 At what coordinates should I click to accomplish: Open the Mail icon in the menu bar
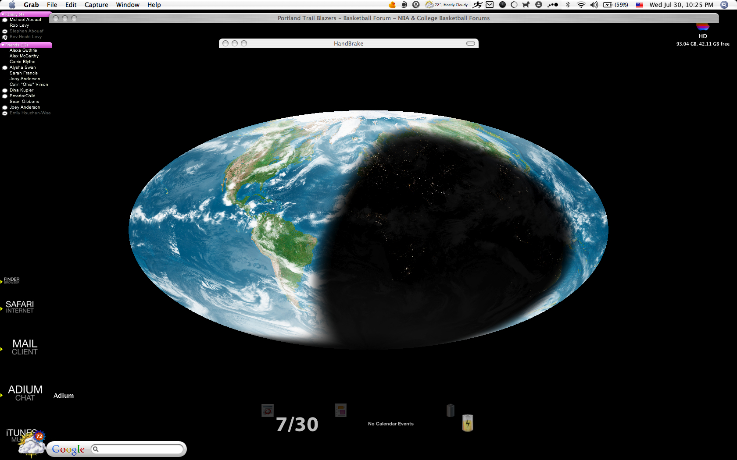click(x=490, y=5)
